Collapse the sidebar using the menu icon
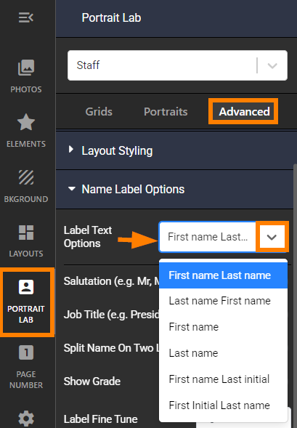This screenshot has height=428, width=297. pyautogui.click(x=26, y=17)
